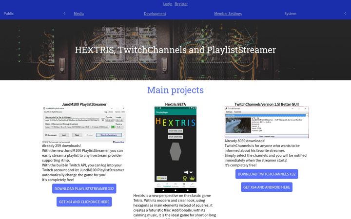Screen dimensions: 351x219
Task: Click Download TwitchChannels X32 button
Action: (267, 174)
